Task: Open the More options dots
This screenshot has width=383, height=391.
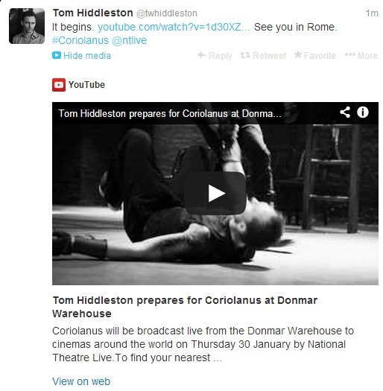Action: point(350,55)
